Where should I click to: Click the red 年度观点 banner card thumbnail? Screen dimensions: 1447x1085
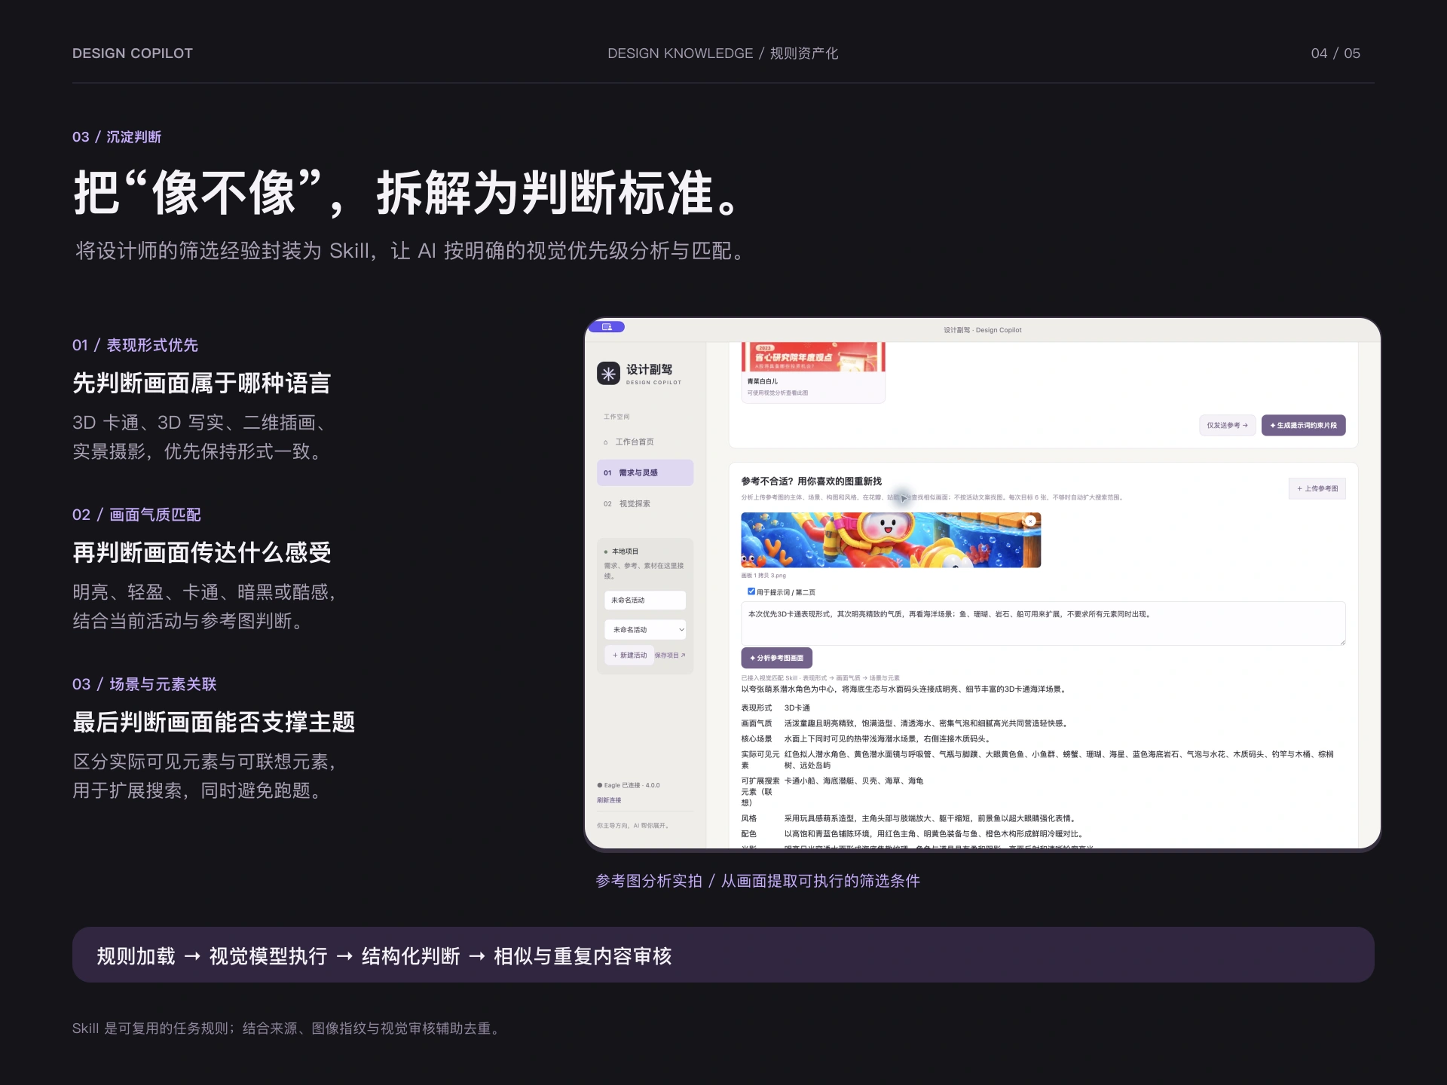tap(813, 357)
